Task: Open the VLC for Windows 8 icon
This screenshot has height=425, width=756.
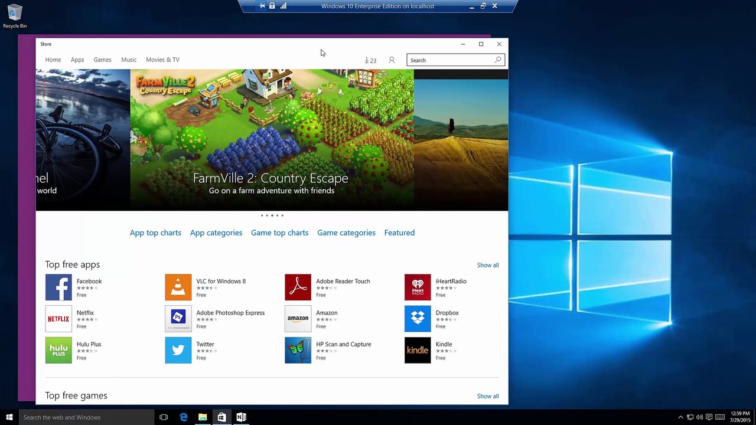Action: (x=178, y=287)
